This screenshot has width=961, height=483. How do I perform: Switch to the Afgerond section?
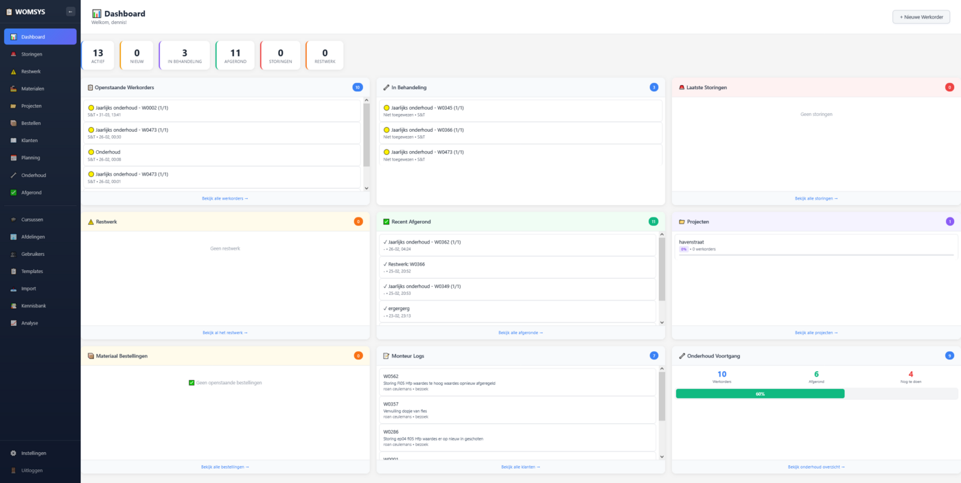point(31,192)
